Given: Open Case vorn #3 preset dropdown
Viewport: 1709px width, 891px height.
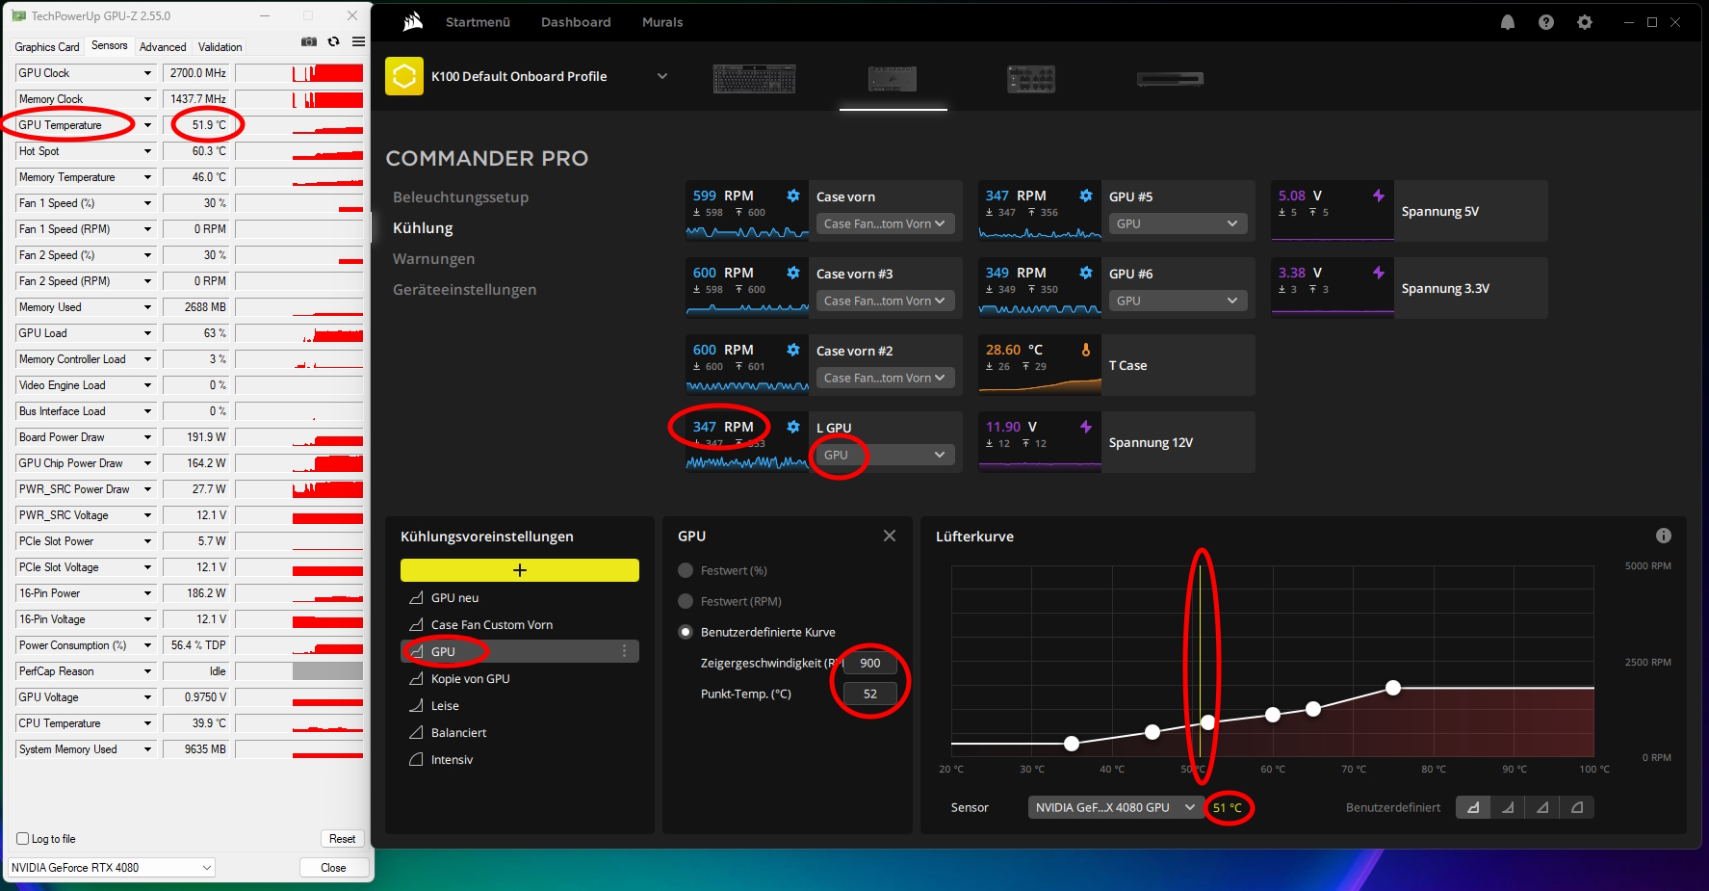Looking at the screenshot, I should 886,301.
